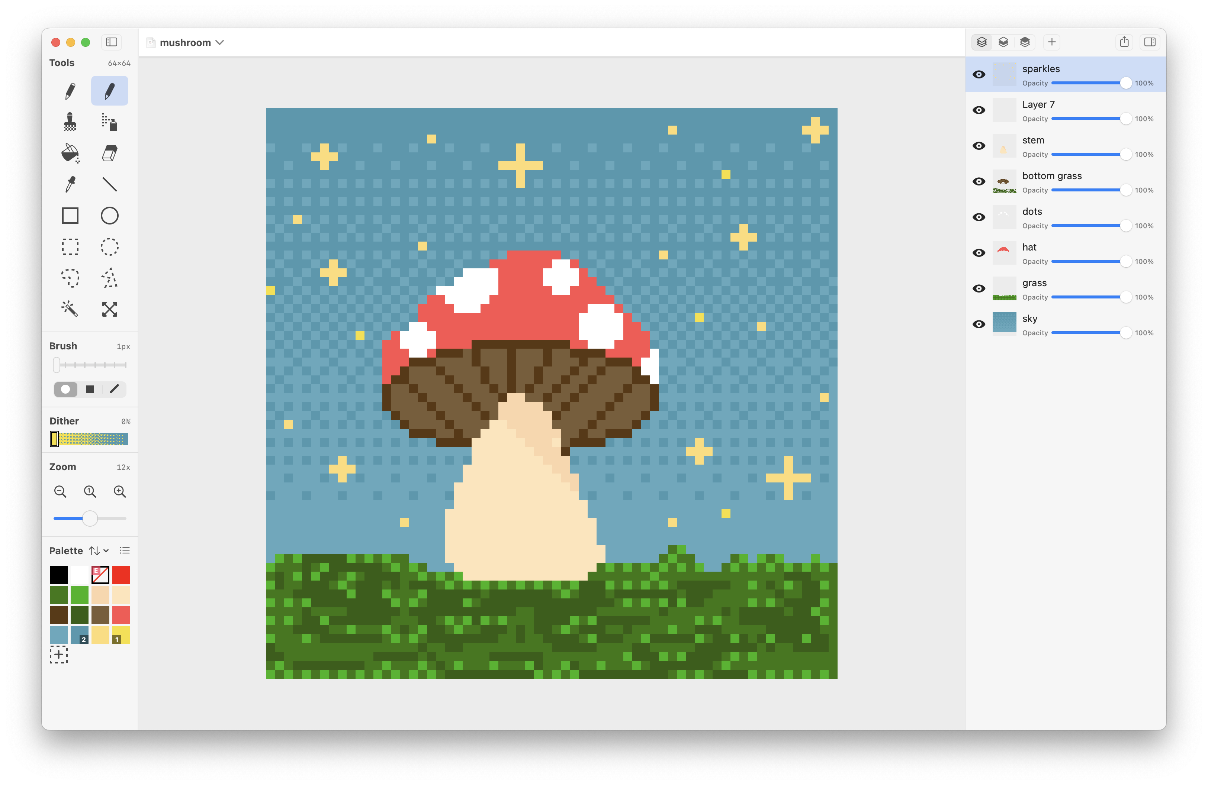This screenshot has width=1208, height=785.
Task: Choose the bright red palette swatch
Action: pos(121,575)
